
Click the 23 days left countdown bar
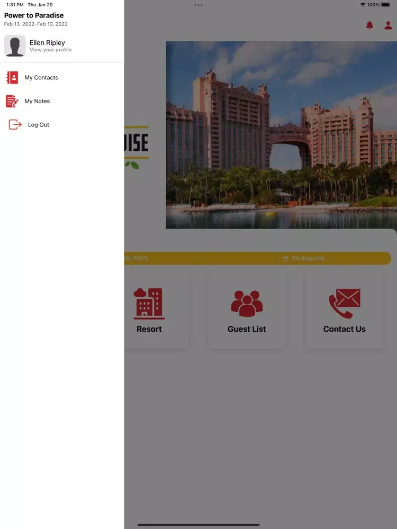point(309,259)
